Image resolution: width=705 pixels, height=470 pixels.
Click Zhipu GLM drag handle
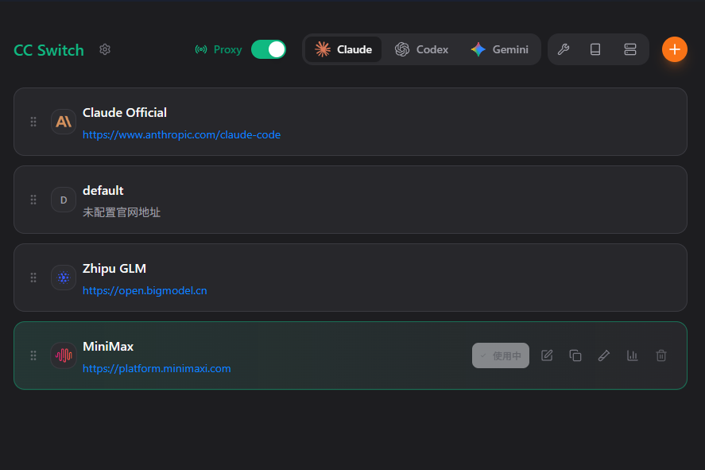coord(33,278)
